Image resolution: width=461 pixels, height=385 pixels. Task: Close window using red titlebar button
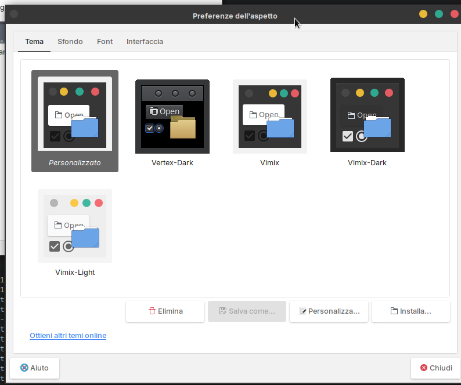(455, 14)
